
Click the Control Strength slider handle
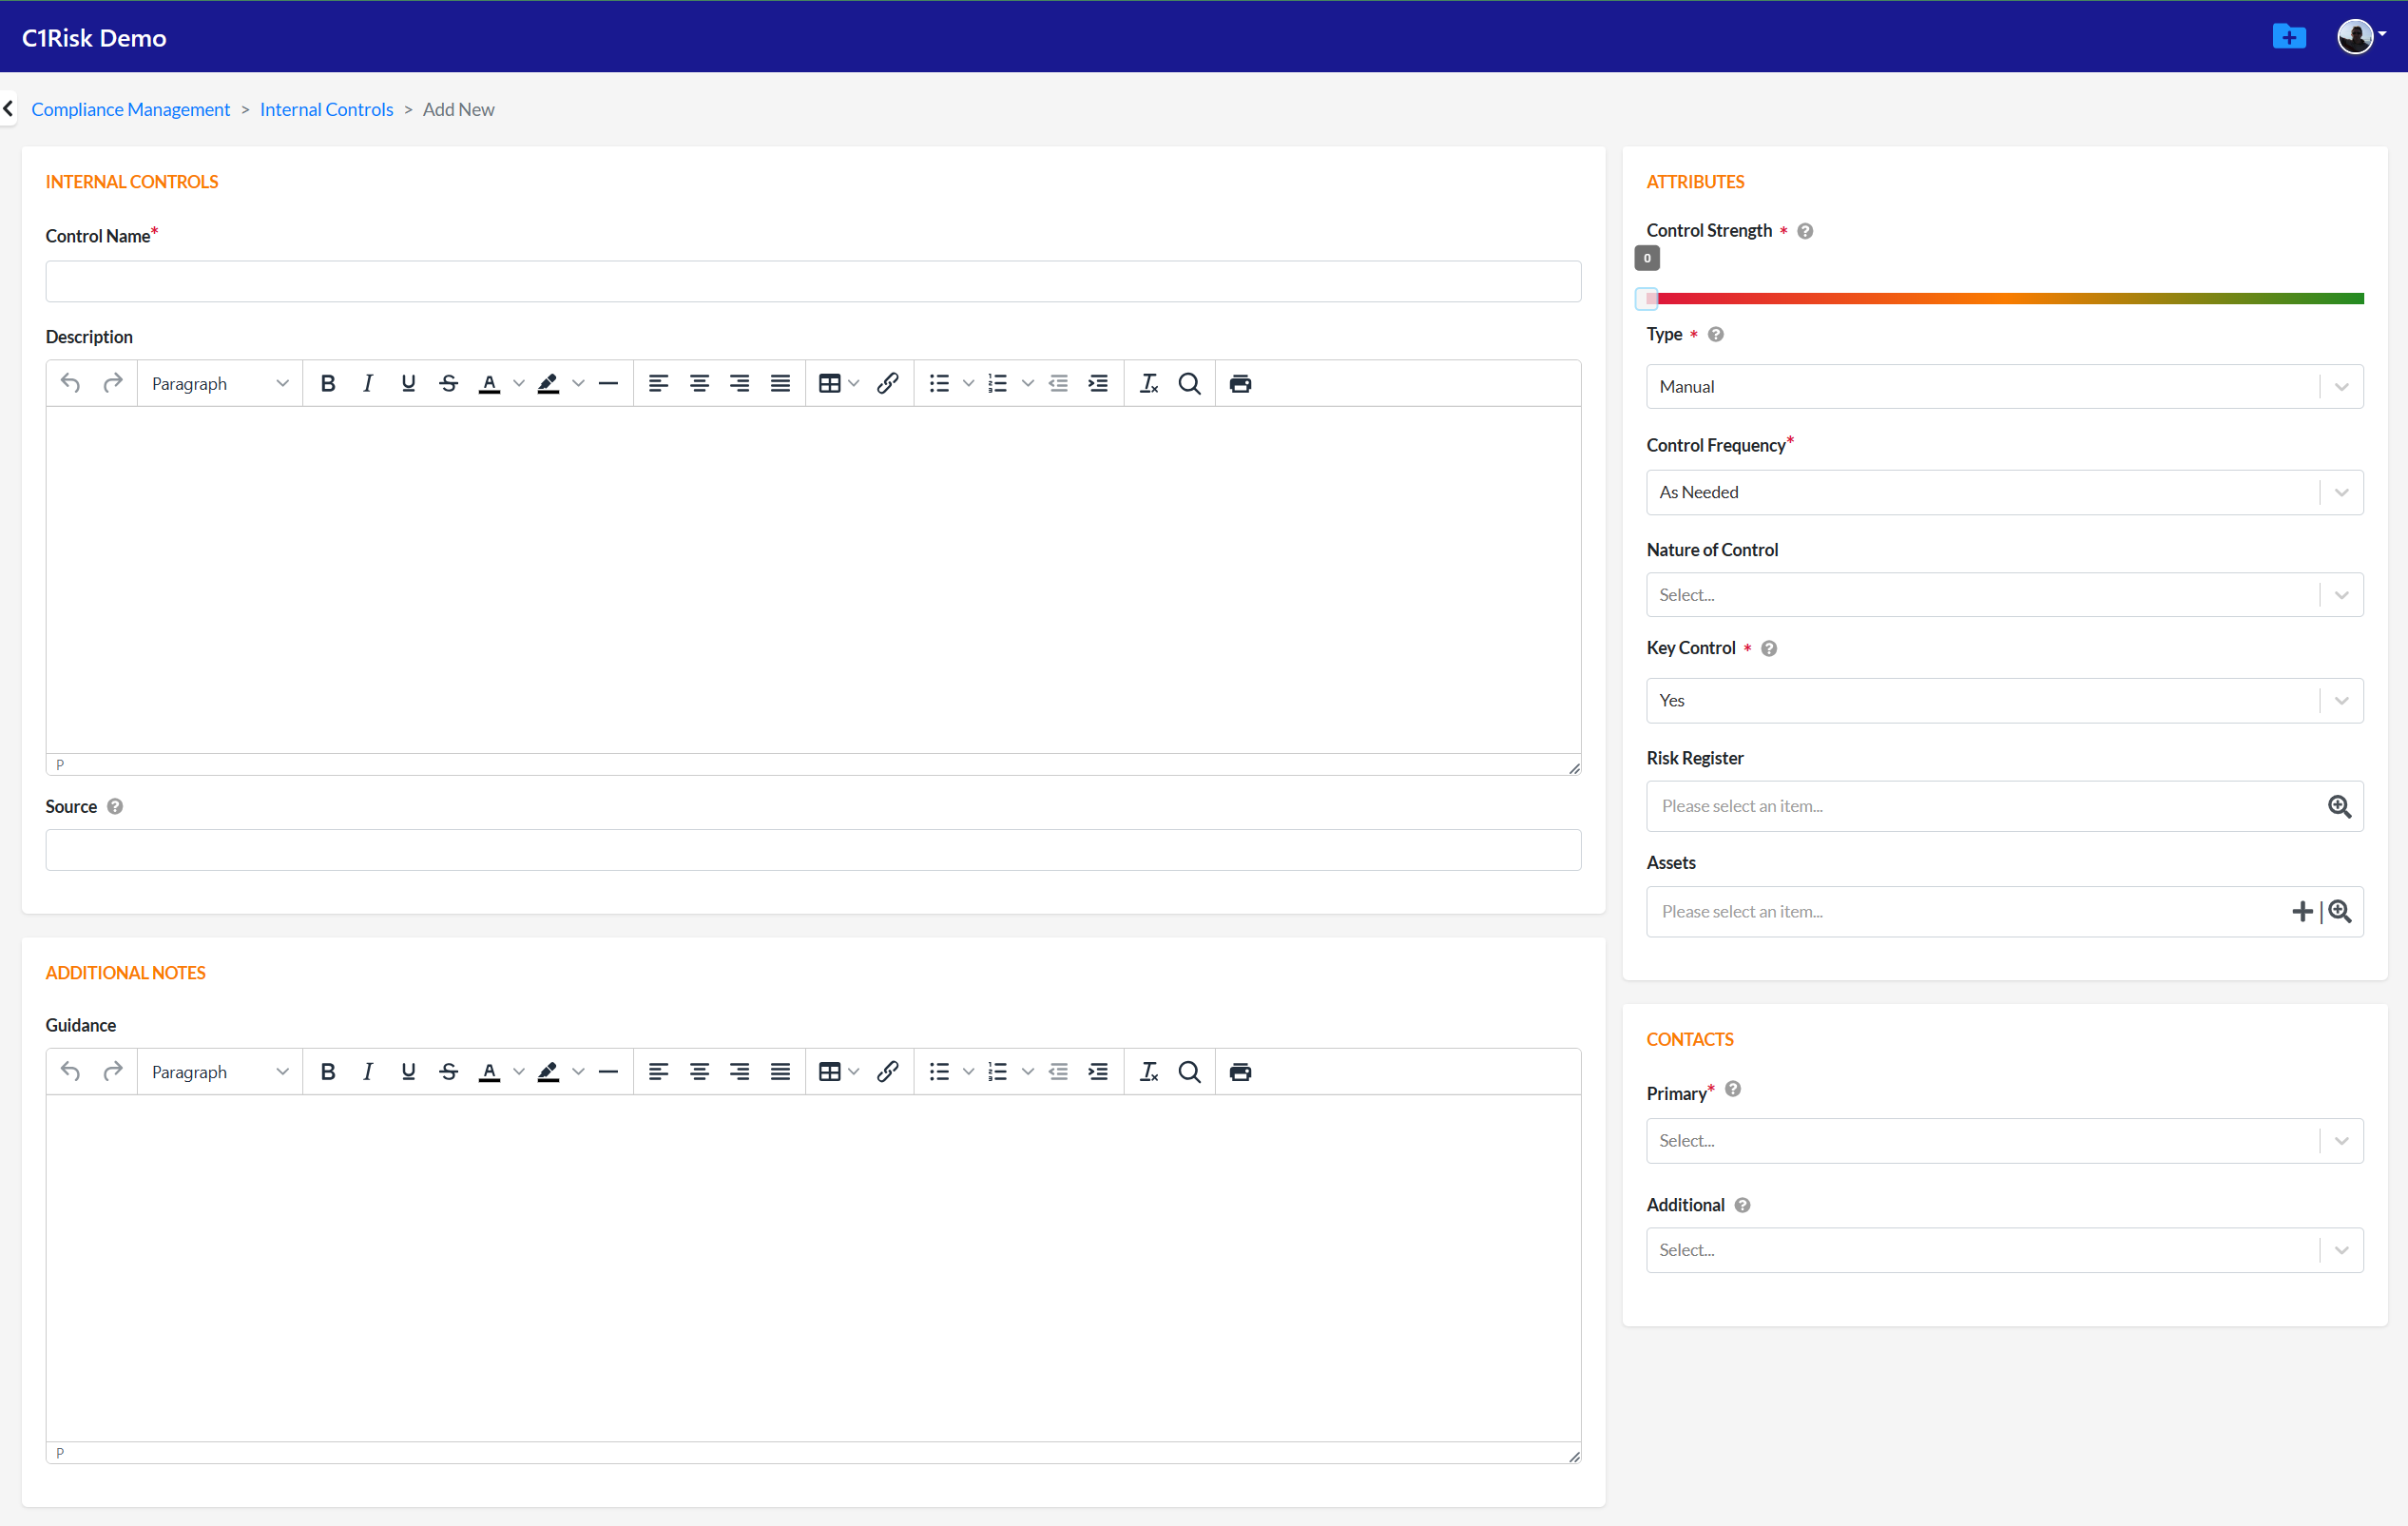coord(1647,298)
